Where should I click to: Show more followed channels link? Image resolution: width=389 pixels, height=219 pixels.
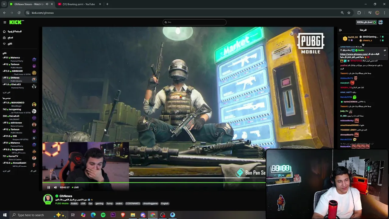tap(6, 92)
